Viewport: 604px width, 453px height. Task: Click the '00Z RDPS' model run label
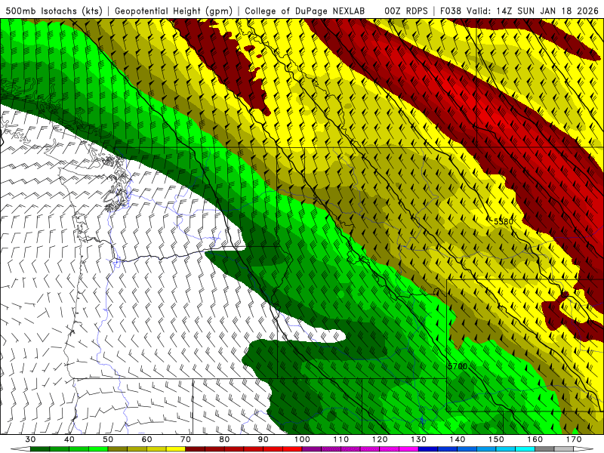tap(405, 11)
